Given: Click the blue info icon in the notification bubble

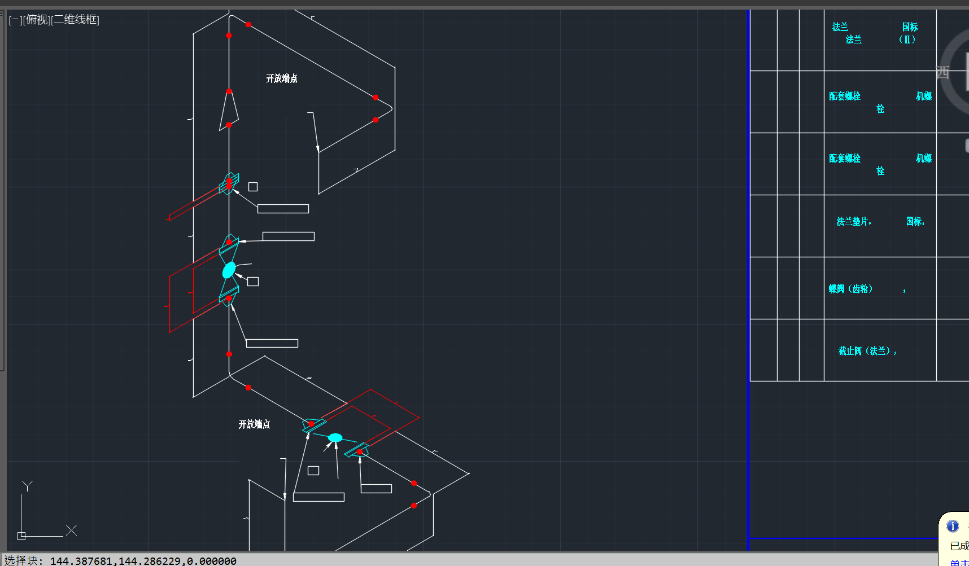Looking at the screenshot, I should tap(953, 526).
